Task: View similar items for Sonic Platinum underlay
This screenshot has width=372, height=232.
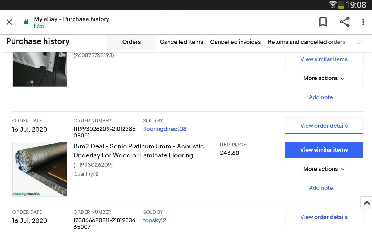Action: click(x=324, y=150)
